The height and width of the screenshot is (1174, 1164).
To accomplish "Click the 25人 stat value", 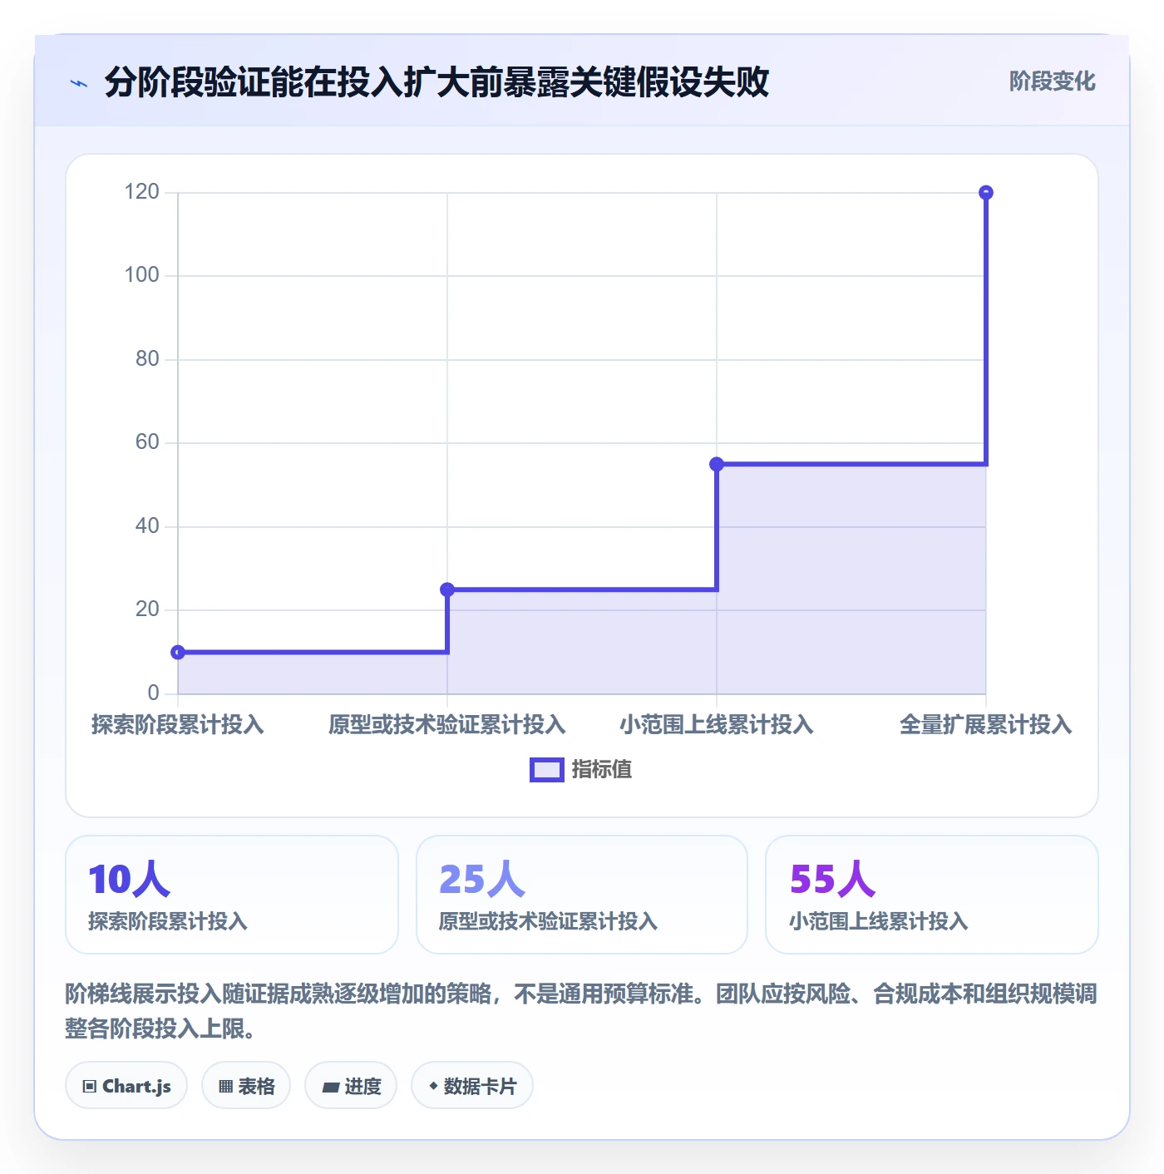I will (481, 880).
